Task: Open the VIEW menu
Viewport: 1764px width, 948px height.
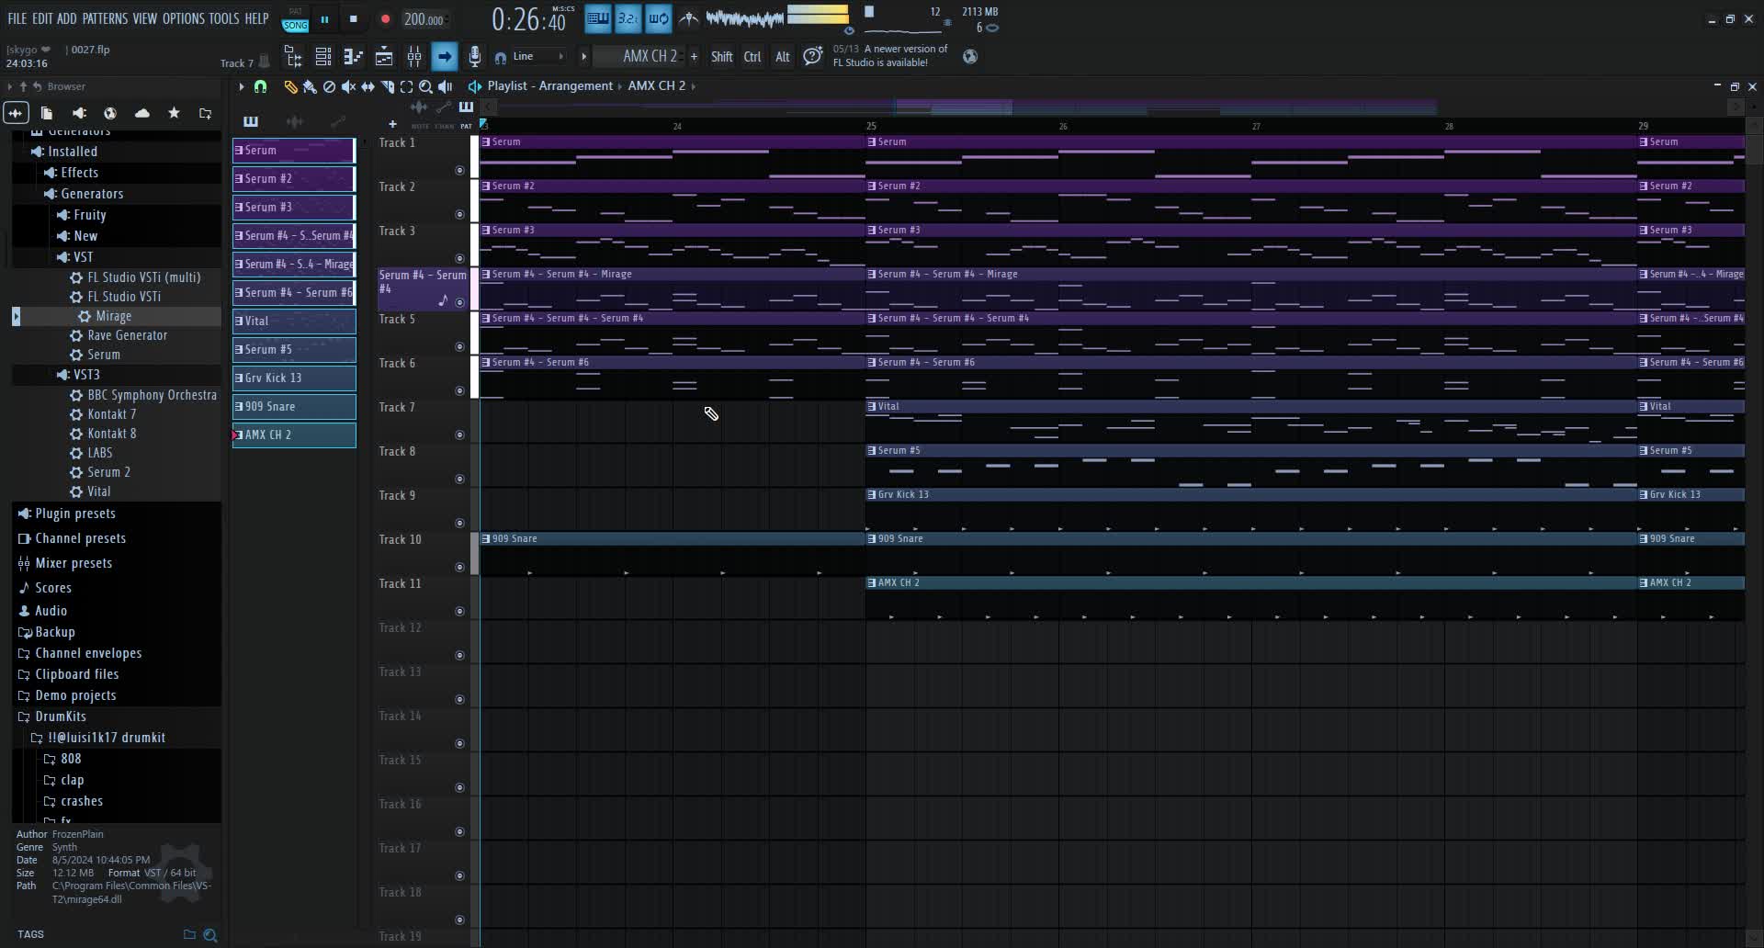Action: 145,18
